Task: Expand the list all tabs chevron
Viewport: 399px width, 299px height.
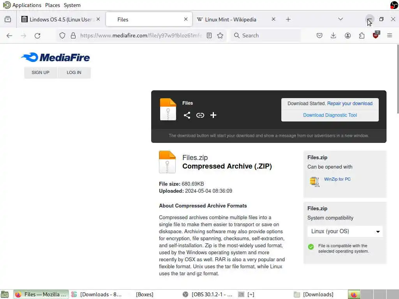Action: click(341, 19)
